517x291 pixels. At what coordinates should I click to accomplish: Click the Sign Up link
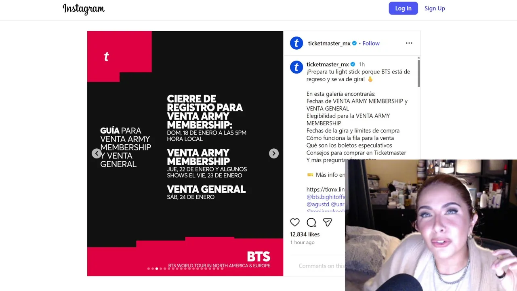pos(435,8)
